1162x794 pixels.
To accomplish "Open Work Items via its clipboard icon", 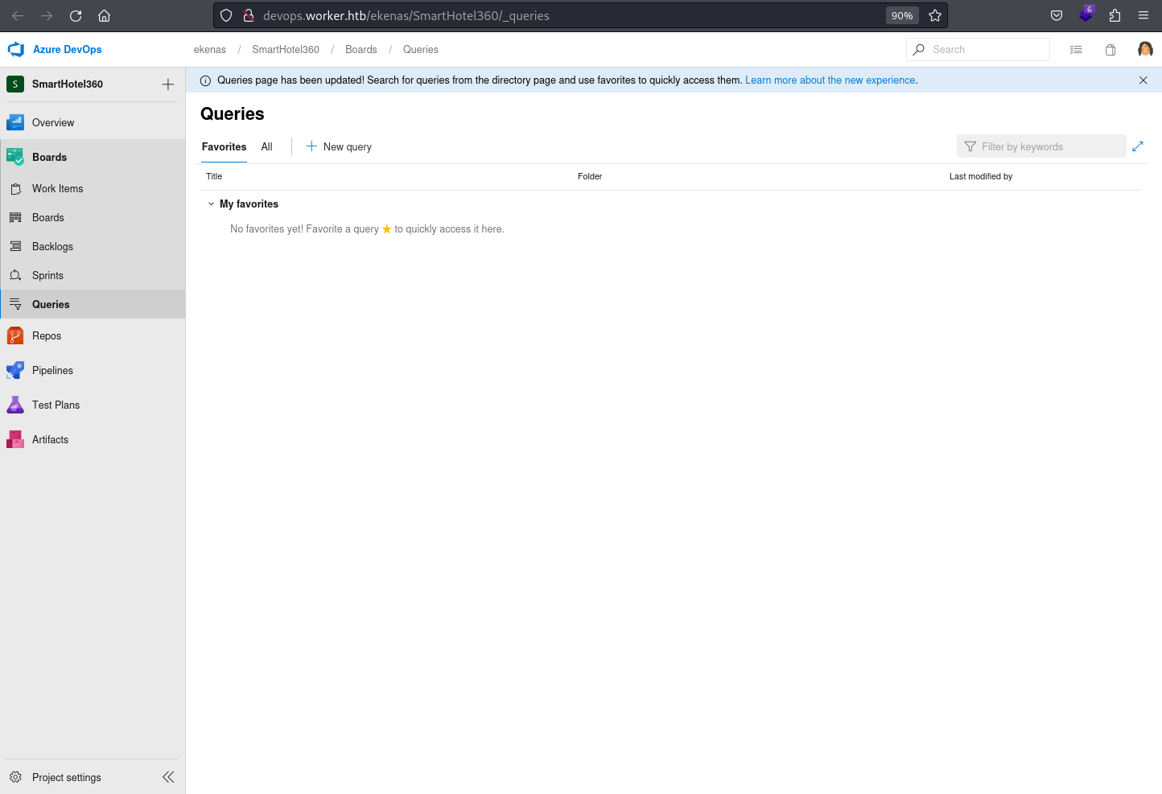I will pyautogui.click(x=15, y=189).
